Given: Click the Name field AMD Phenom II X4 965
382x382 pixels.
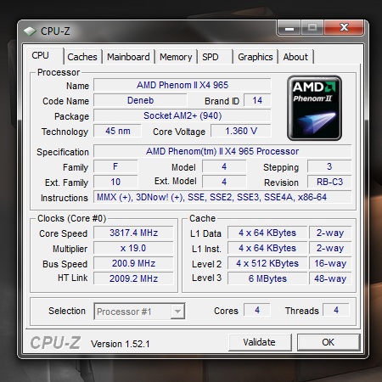Looking at the screenshot, I should (183, 85).
